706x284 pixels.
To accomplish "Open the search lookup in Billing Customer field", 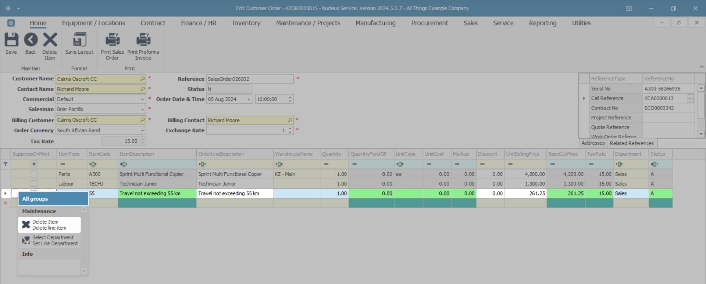I will pyautogui.click(x=143, y=120).
